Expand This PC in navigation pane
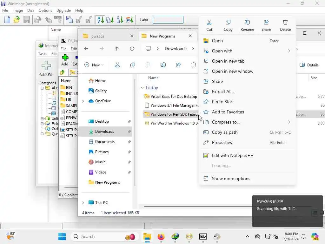 [83, 203]
